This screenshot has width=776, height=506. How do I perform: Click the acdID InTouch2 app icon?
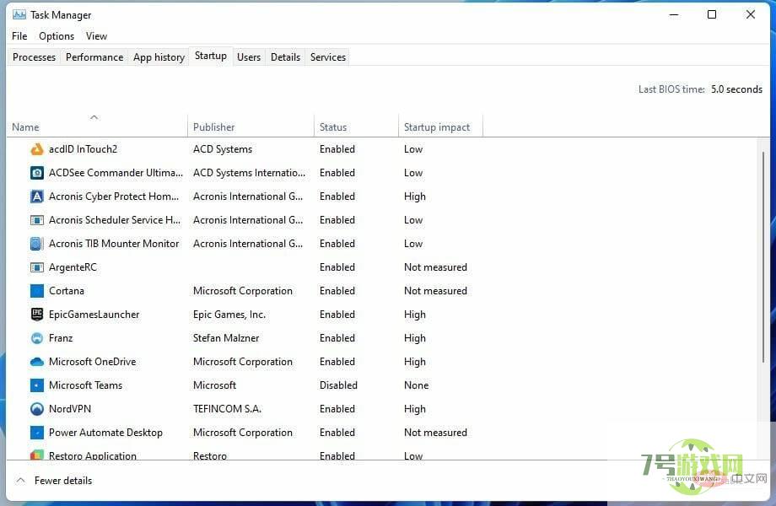click(36, 149)
